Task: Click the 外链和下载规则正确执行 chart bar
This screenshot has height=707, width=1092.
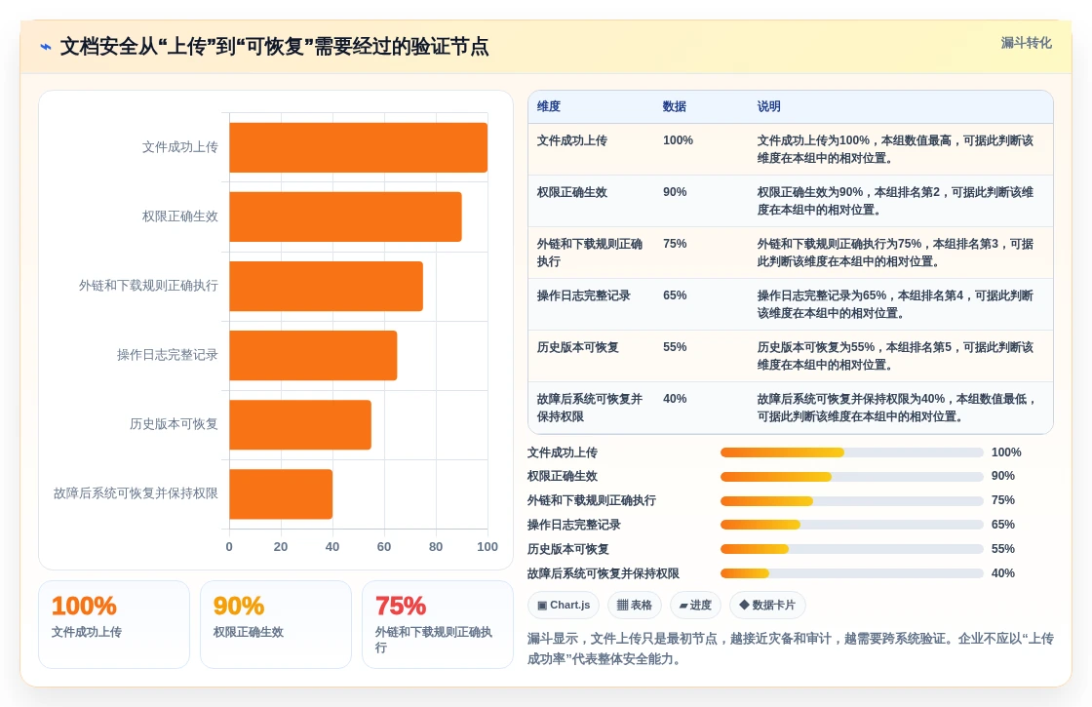Action: pyautogui.click(x=326, y=287)
